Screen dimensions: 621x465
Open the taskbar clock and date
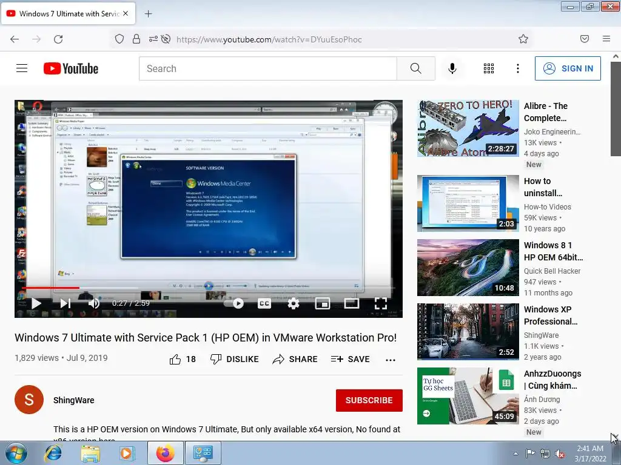[x=590, y=453]
